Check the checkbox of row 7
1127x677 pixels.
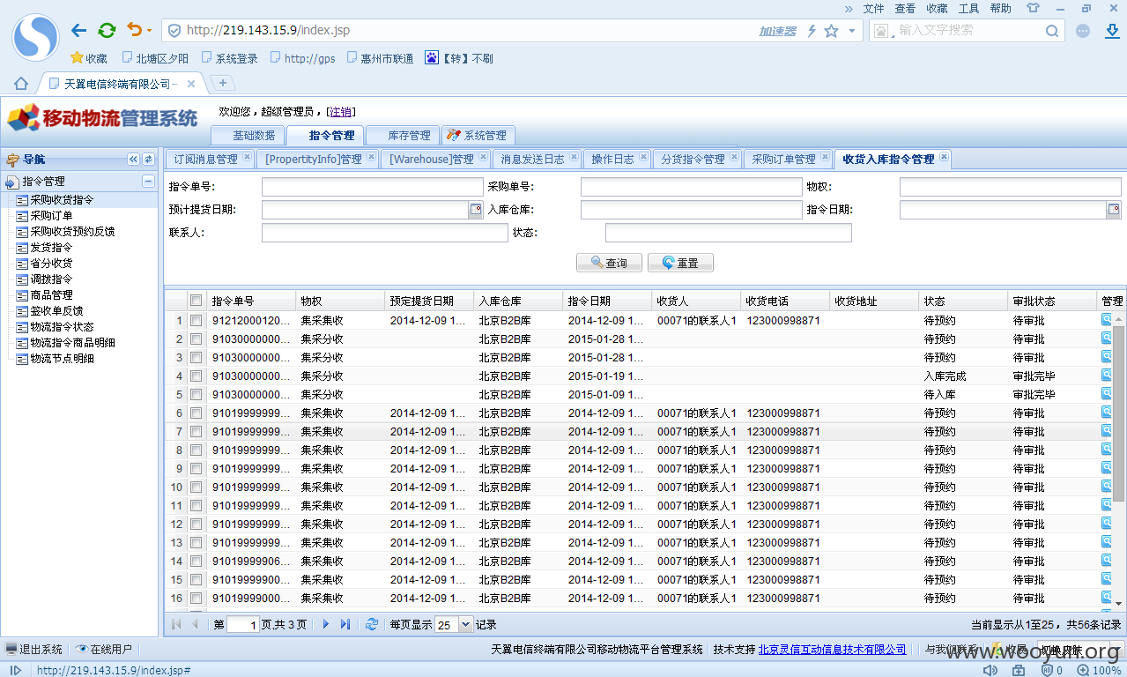196,431
